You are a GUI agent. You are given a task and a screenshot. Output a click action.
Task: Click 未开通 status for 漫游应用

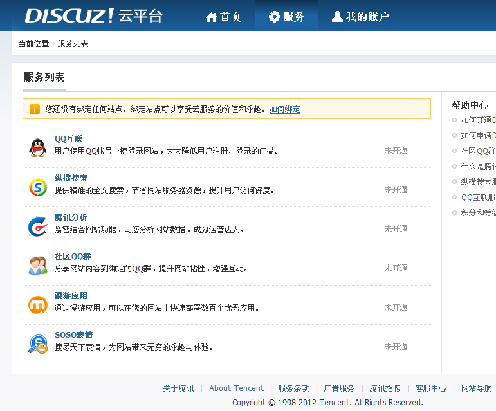pos(396,307)
